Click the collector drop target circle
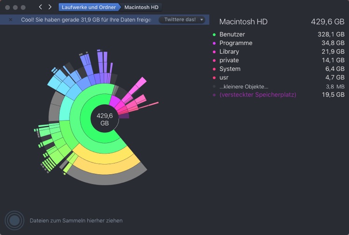Screen dimensions: 349x235 14,221
